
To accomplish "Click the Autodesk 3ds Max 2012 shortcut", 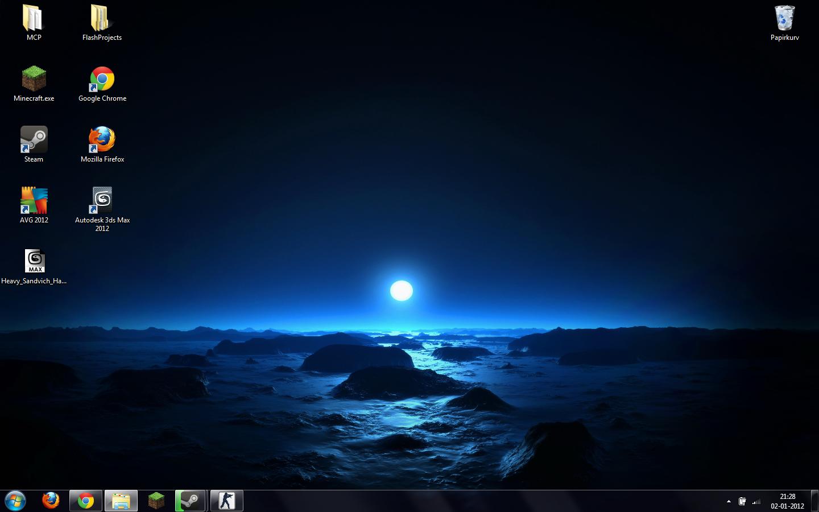I will coord(102,201).
